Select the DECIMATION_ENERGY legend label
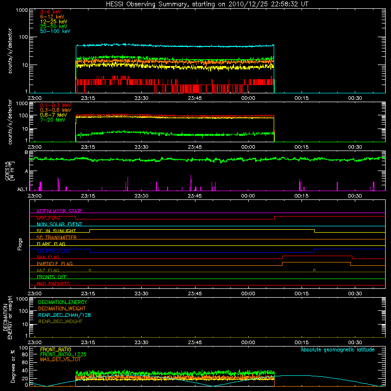 (x=63, y=302)
